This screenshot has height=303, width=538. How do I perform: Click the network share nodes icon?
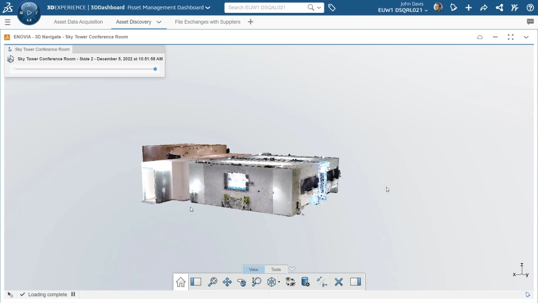pos(499,7)
